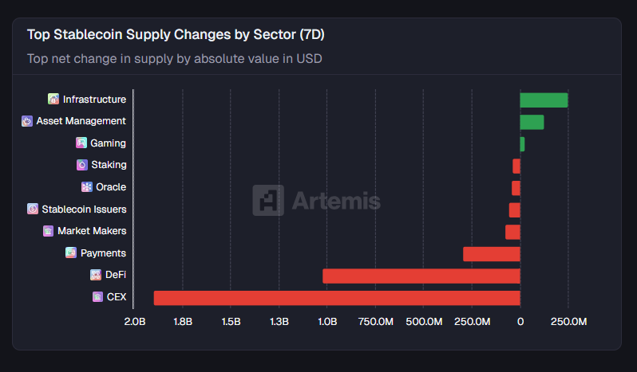Click the Stablecoin Issuers label text

pyautogui.click(x=84, y=209)
